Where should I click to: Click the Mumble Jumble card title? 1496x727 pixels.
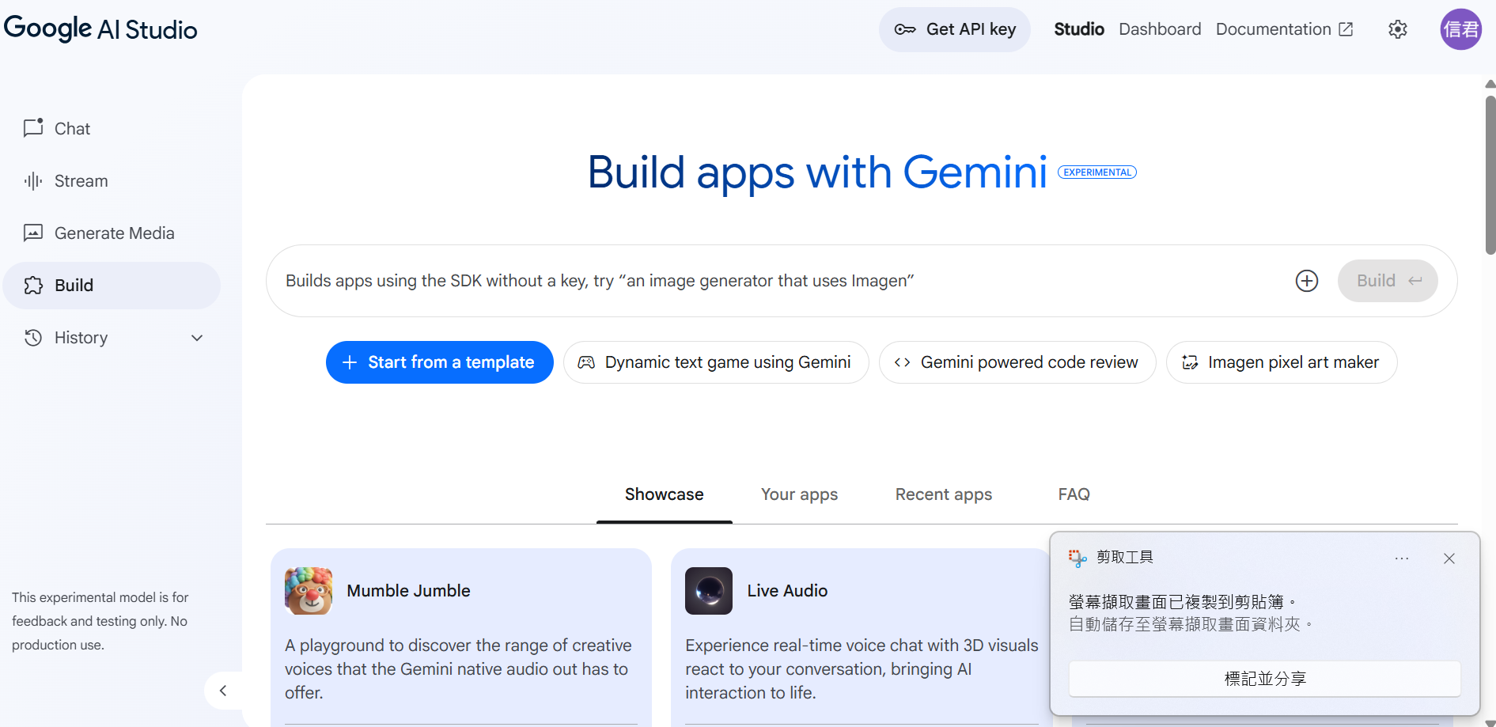click(408, 591)
